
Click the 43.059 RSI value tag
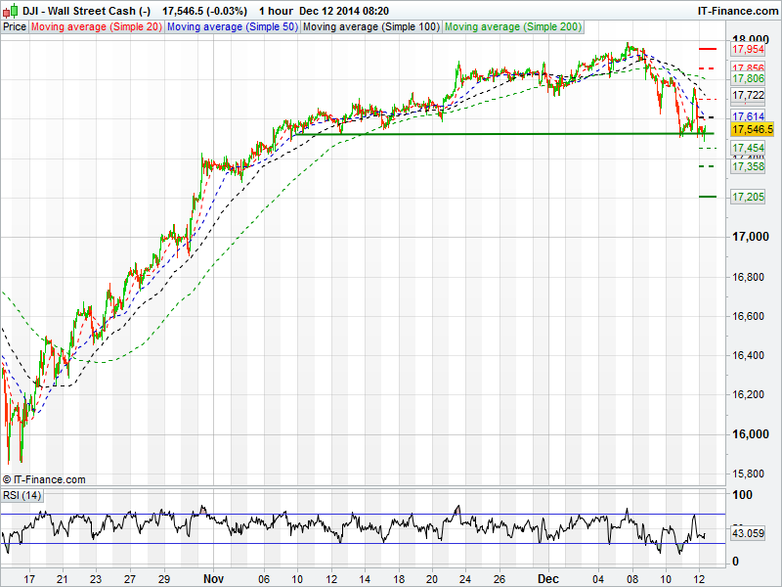click(x=748, y=534)
